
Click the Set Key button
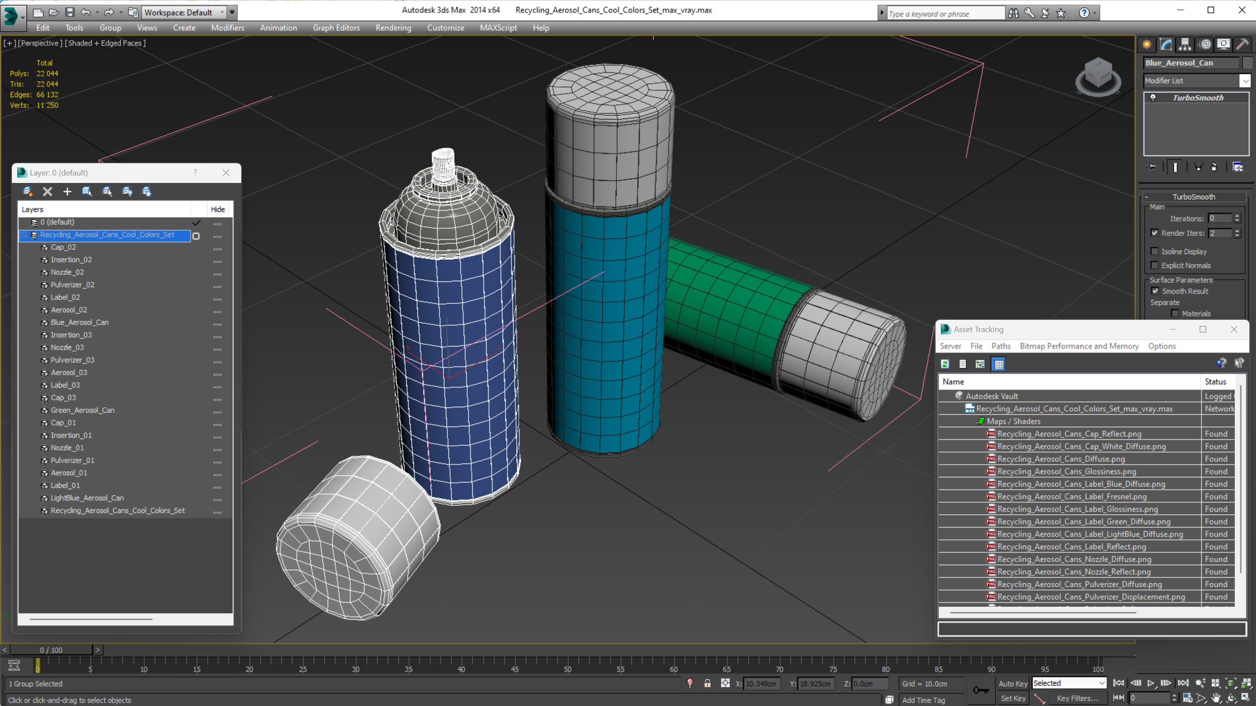click(1013, 698)
